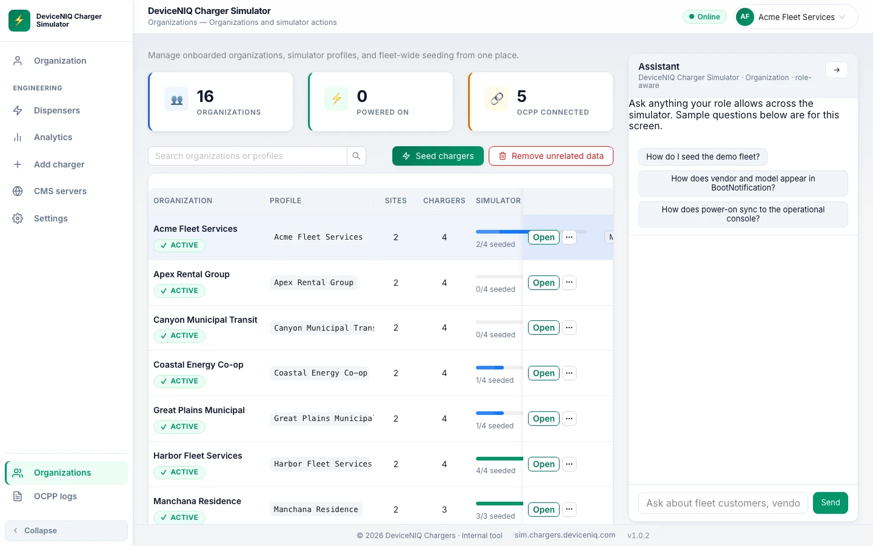
Task: Sort by the Chargers column header
Action: coord(444,201)
